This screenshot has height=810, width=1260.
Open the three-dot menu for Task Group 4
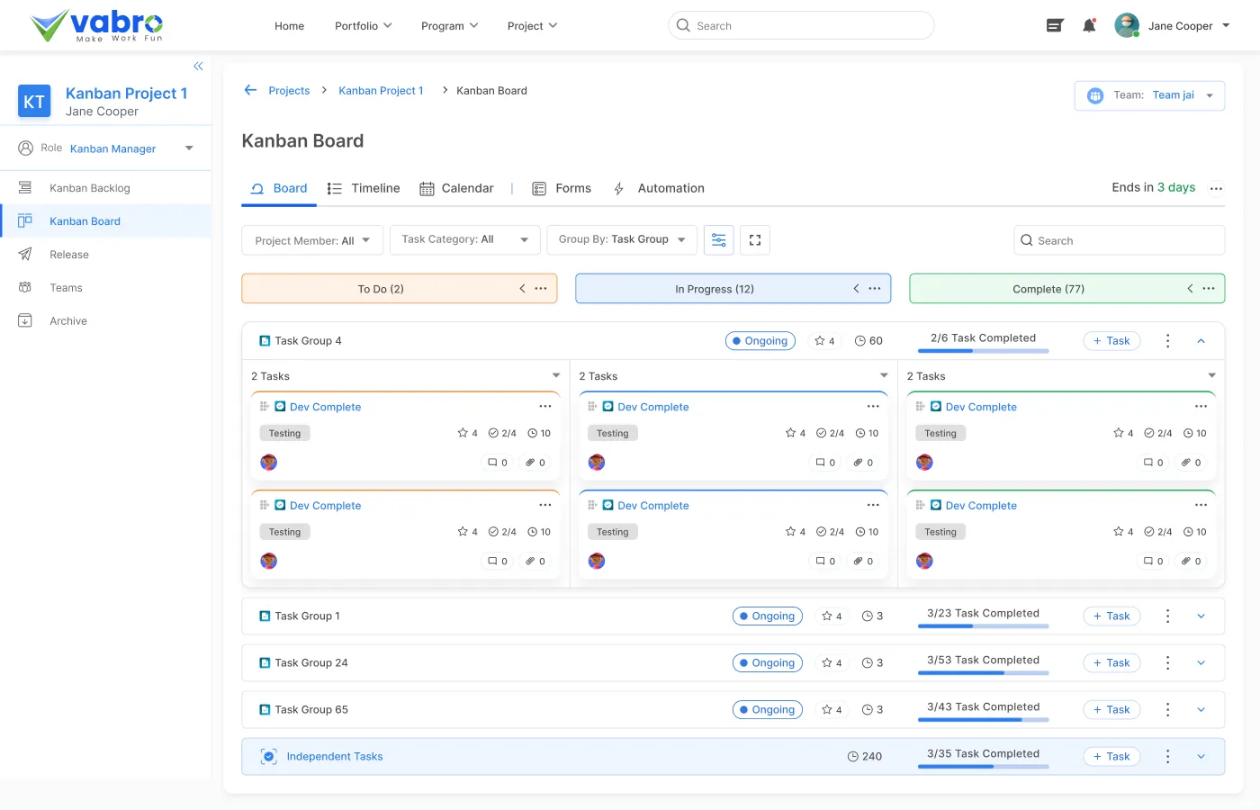1167,341
